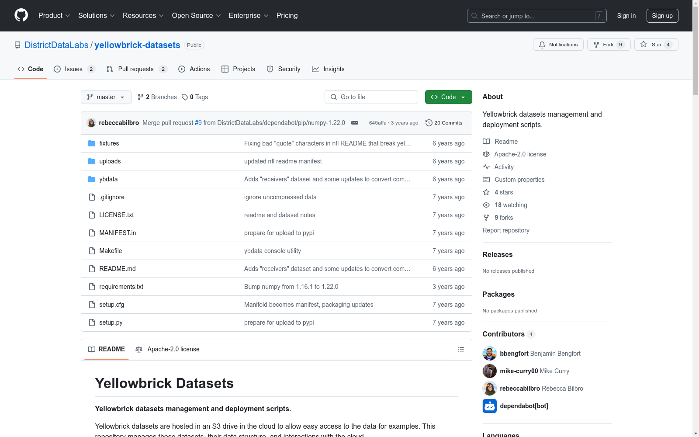Click the Makefile file icon

coord(92,251)
